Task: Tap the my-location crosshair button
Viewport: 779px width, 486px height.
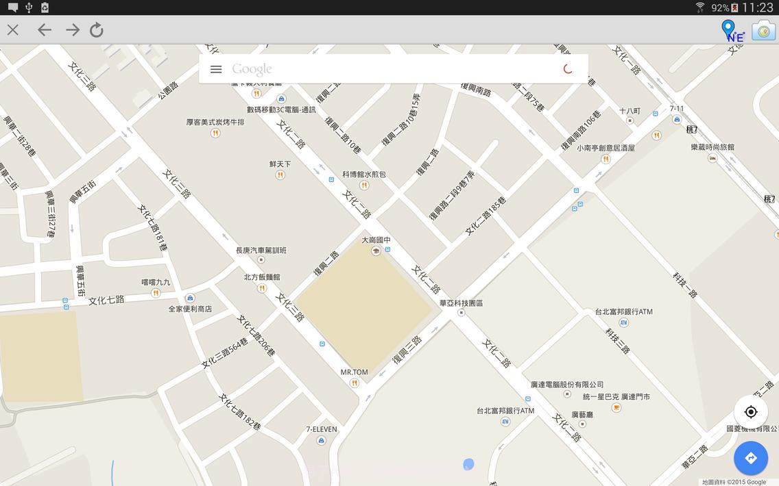Action: click(751, 411)
